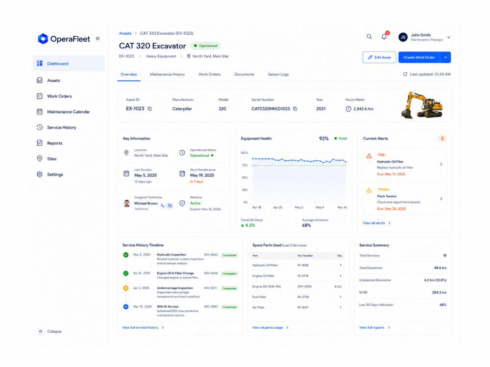Screen dimensions: 490x367
Task: Open Service History in the sidebar
Action: [69, 127]
